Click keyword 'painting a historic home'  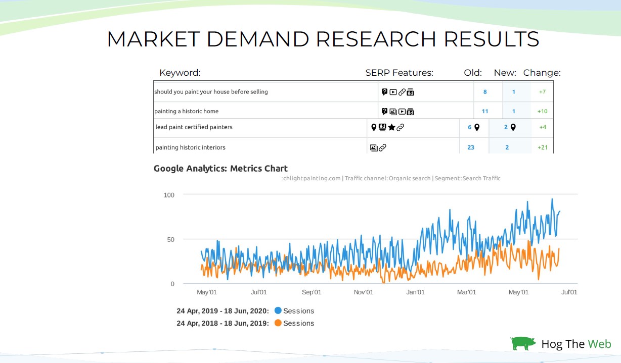click(186, 111)
